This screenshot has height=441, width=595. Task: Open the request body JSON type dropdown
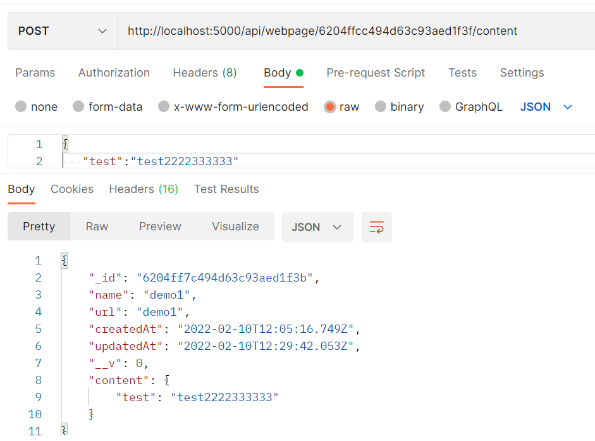546,107
